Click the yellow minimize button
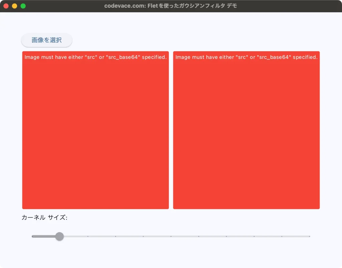 tap(14, 5)
